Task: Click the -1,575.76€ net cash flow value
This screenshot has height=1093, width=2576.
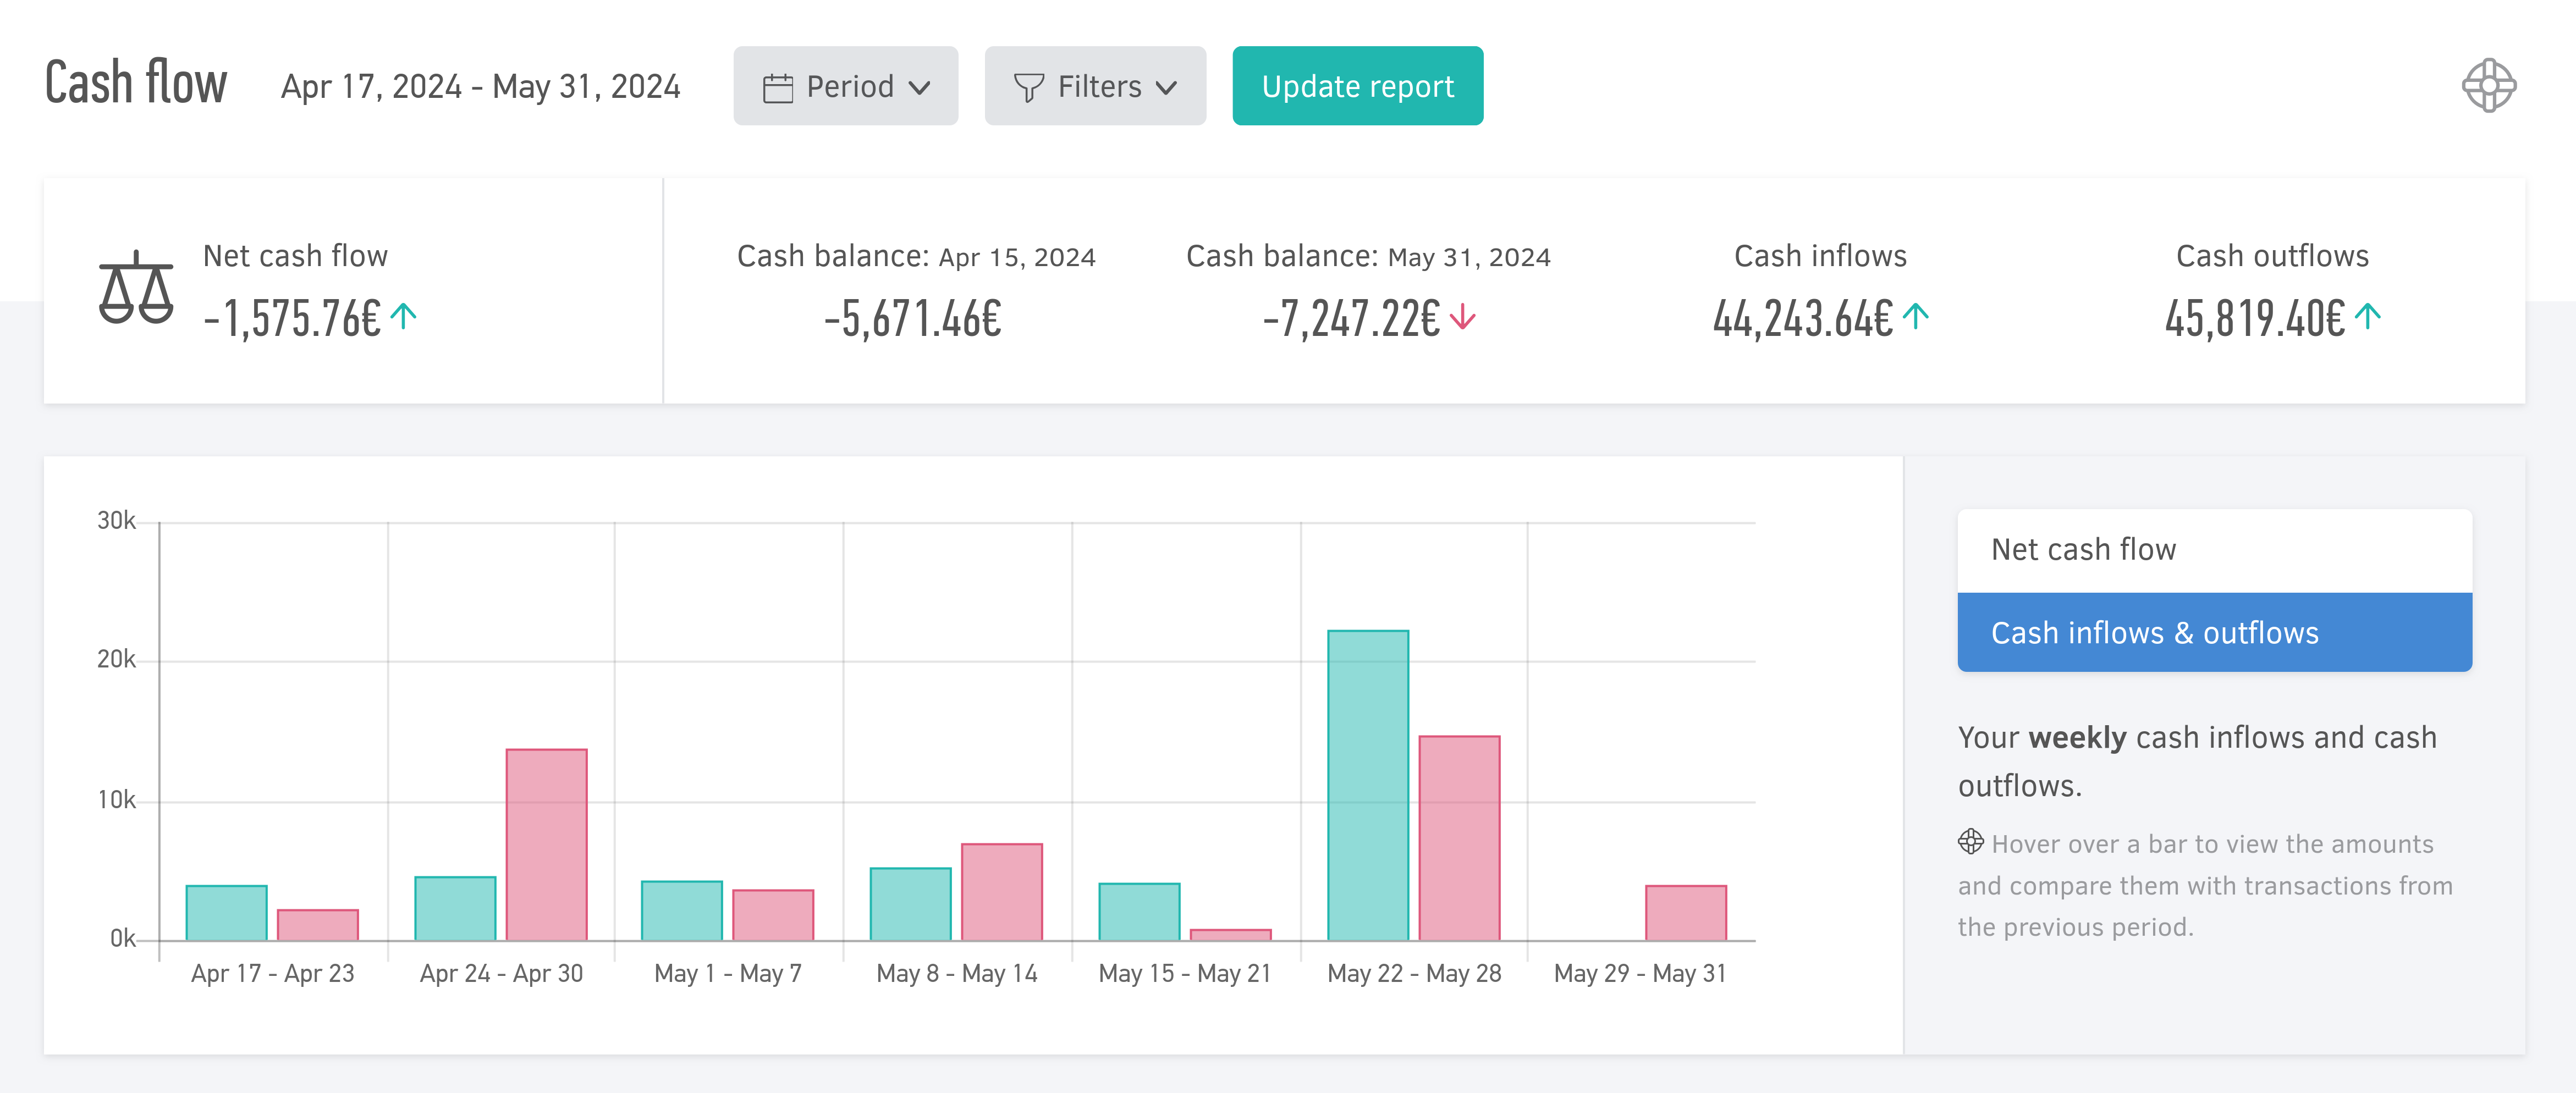Action: click(291, 319)
